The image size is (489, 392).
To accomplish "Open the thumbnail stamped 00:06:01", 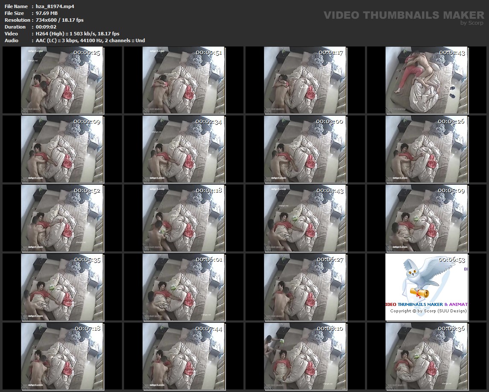I will 184,287.
